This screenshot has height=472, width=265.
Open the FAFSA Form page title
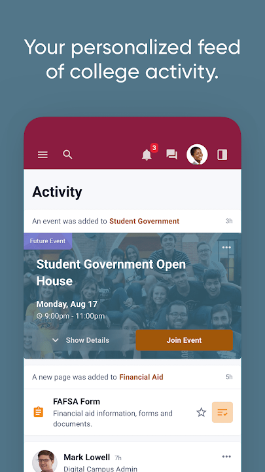coord(77,402)
